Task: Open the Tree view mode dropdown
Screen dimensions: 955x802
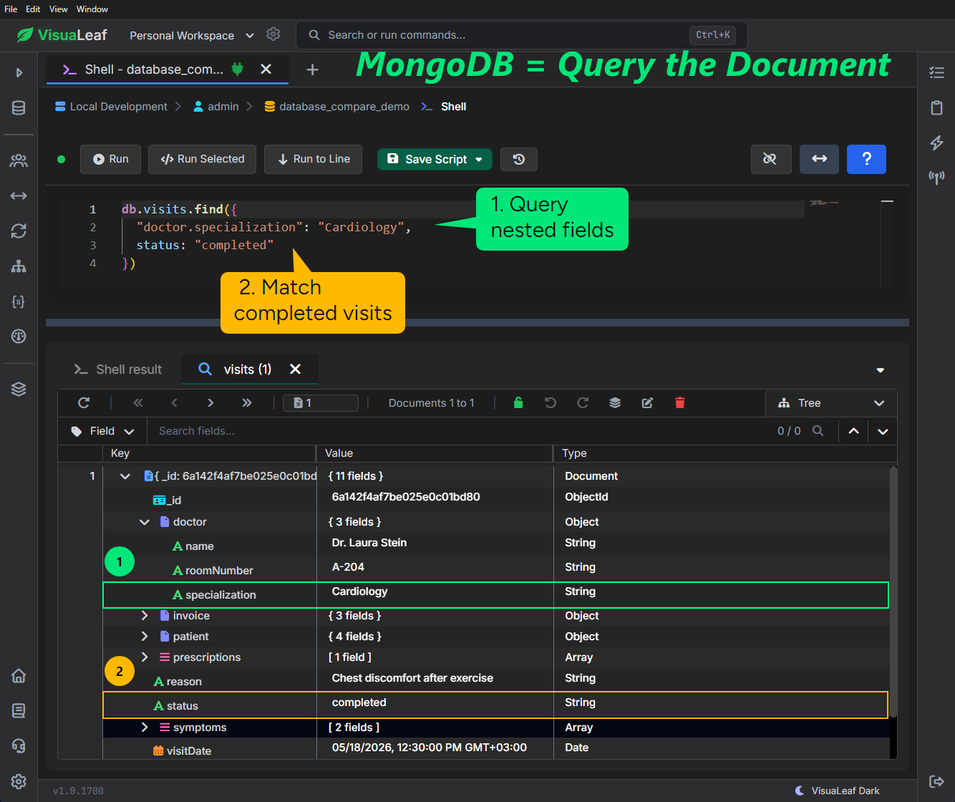Action: click(830, 403)
